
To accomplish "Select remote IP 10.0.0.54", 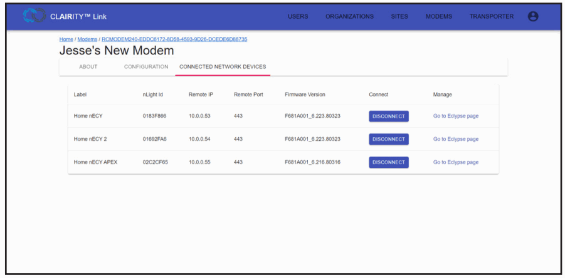I will coord(199,139).
